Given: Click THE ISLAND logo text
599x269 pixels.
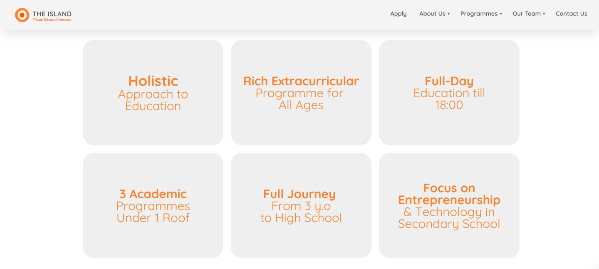Looking at the screenshot, I should 52,14.
